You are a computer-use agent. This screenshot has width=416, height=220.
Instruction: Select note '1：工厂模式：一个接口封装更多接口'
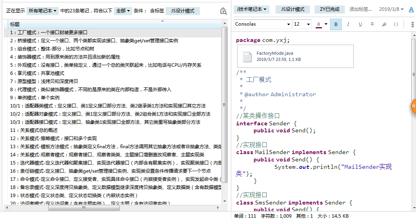(x=112, y=33)
